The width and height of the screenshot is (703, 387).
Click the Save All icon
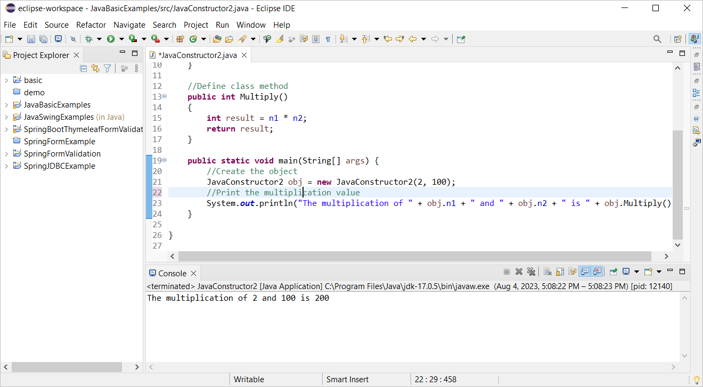[x=42, y=38]
